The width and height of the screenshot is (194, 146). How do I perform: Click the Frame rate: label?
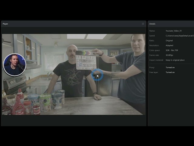click(x=154, y=55)
